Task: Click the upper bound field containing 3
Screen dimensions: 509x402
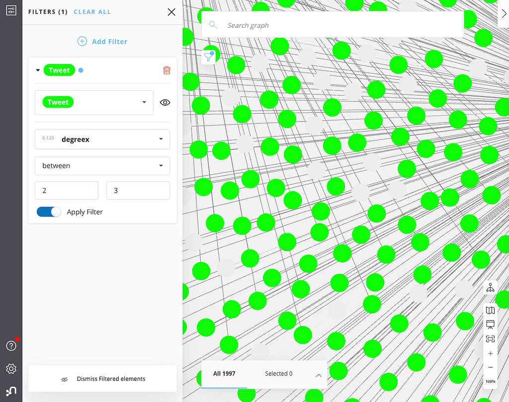Action: 138,190
